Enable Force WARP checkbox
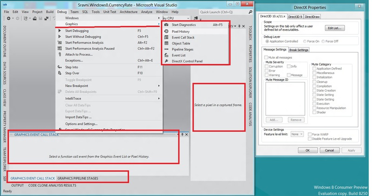Viewport: 372px width, 196px height. click(x=310, y=134)
